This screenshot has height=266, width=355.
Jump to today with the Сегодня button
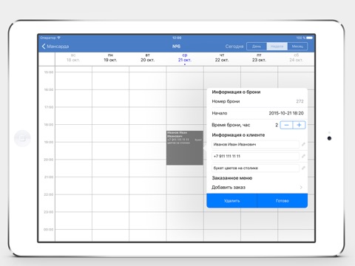pyautogui.click(x=234, y=47)
